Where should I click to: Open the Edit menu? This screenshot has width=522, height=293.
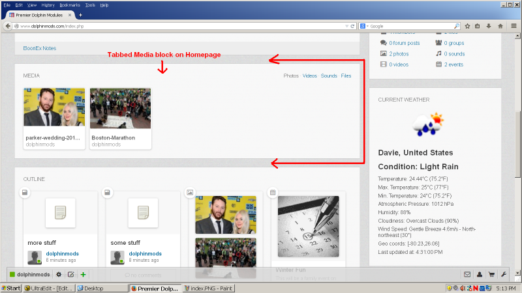[19, 5]
